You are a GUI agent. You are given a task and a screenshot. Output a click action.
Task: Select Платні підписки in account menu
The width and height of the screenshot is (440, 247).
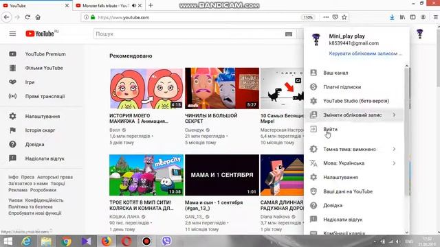coord(354,87)
